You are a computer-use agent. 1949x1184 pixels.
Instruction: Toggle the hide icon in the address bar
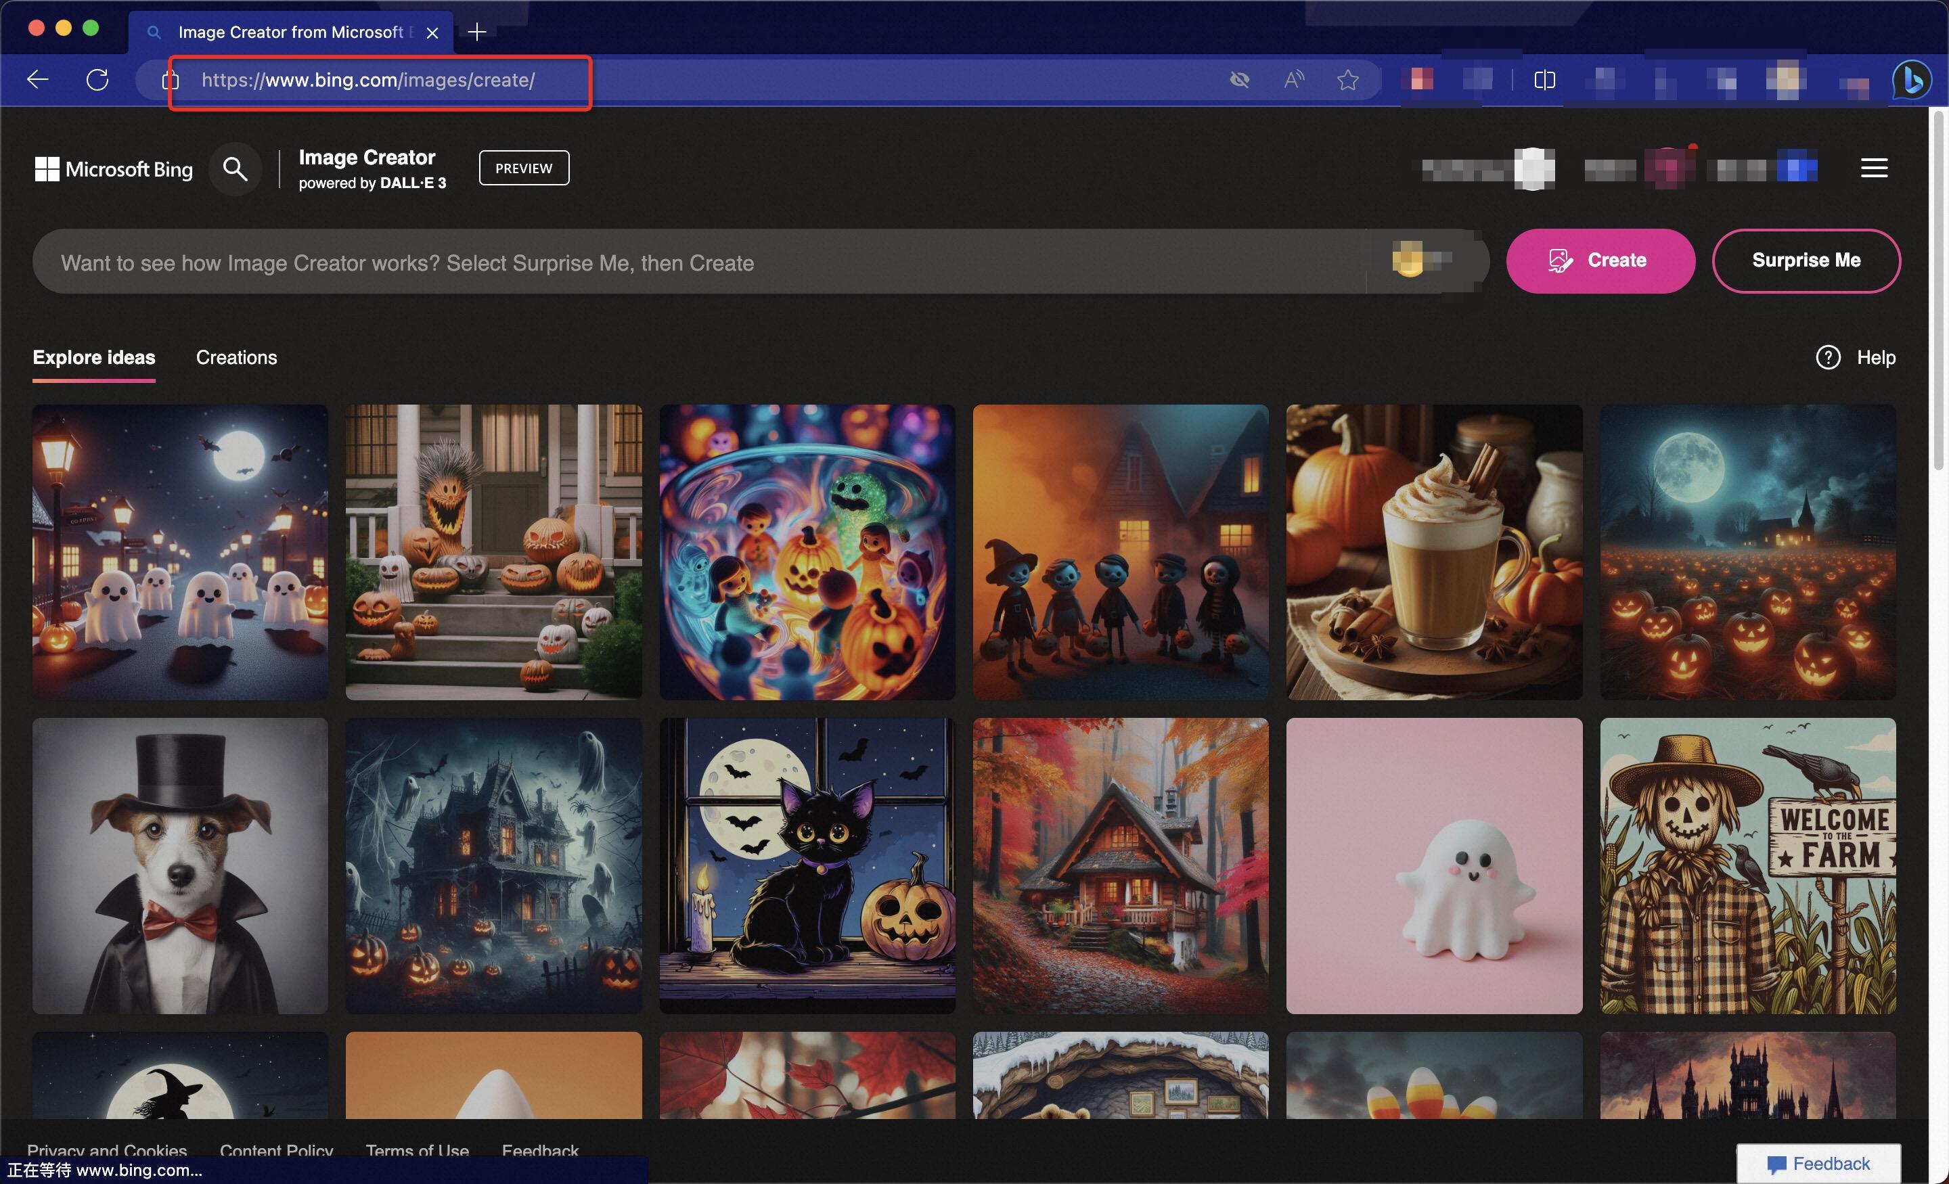(x=1240, y=79)
